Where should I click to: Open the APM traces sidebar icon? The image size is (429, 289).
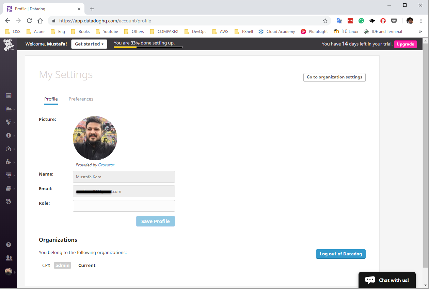point(9,175)
